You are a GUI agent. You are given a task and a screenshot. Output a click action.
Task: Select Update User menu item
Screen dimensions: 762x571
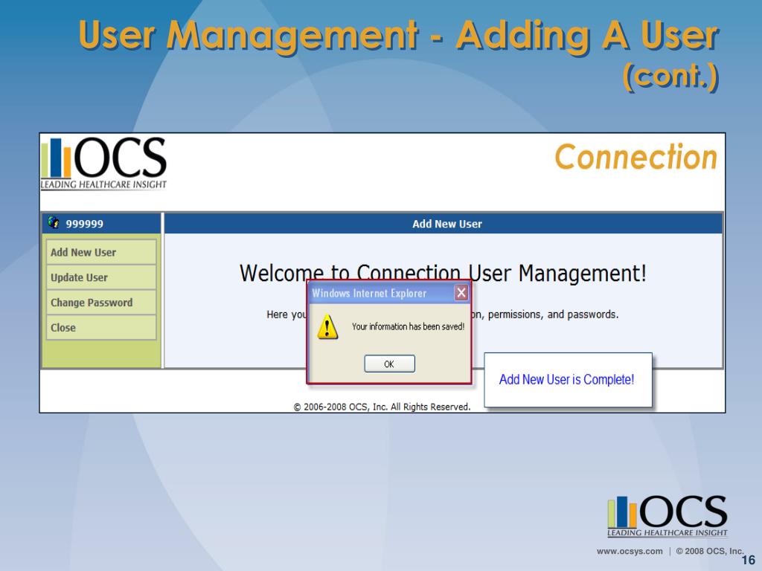click(101, 277)
